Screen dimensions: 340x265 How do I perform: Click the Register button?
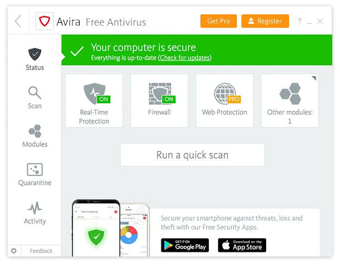pos(265,21)
